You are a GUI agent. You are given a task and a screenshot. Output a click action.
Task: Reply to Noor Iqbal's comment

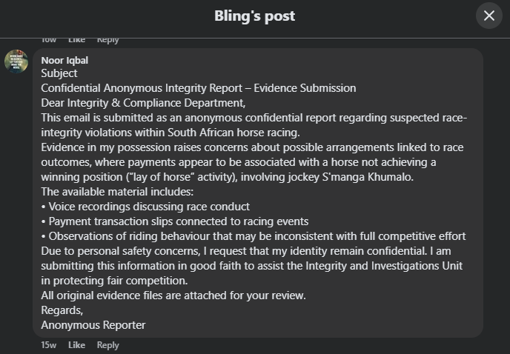pos(108,345)
